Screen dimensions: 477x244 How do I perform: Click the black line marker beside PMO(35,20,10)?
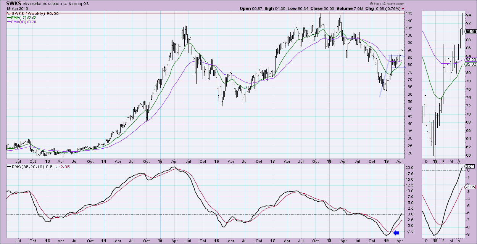tap(9, 167)
